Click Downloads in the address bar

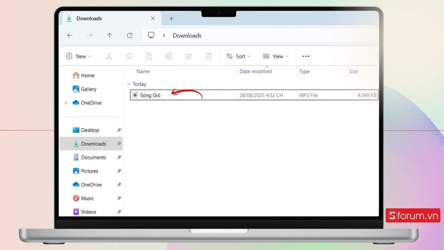coord(187,36)
